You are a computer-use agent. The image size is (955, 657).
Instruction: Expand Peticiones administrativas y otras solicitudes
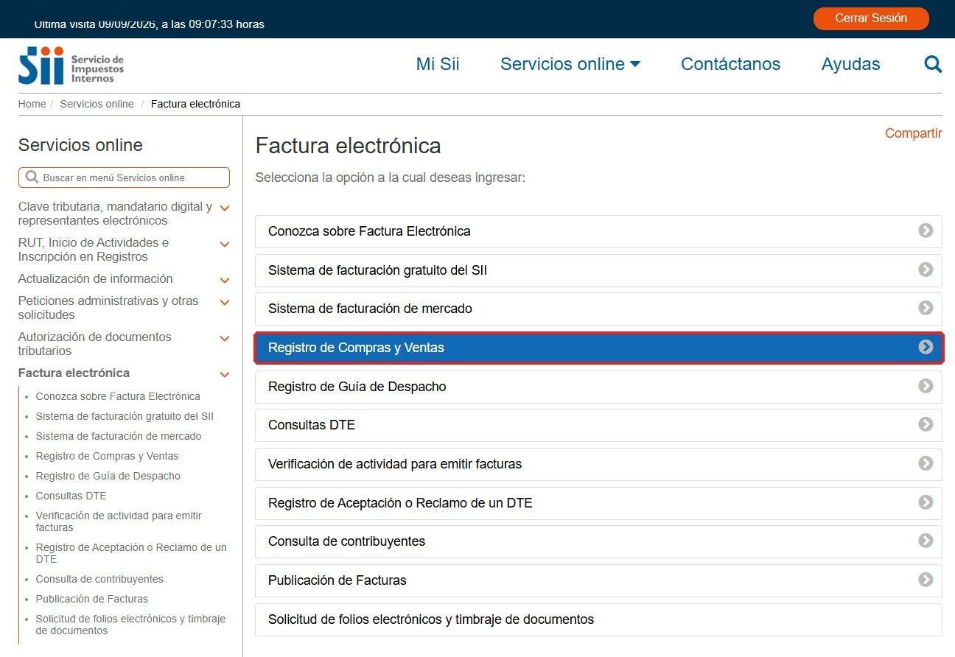coord(225,303)
